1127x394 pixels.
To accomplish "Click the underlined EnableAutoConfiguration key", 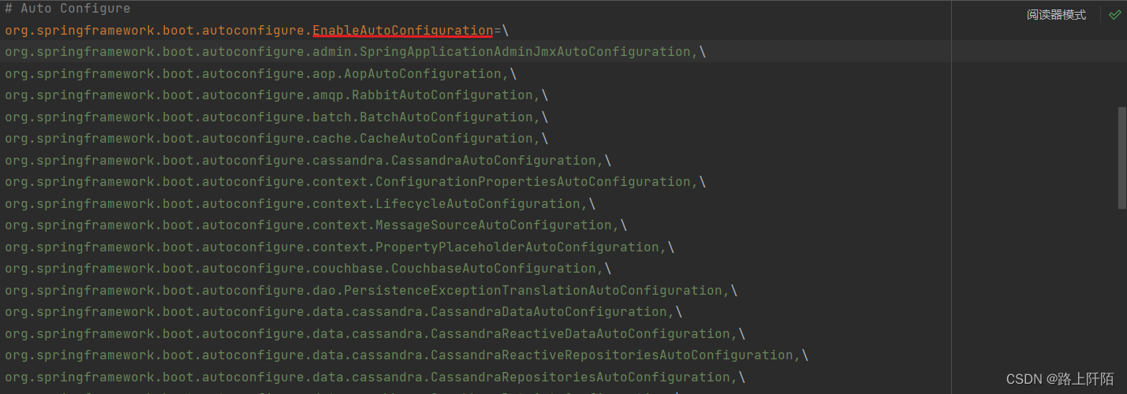I will pyautogui.click(x=402, y=31).
